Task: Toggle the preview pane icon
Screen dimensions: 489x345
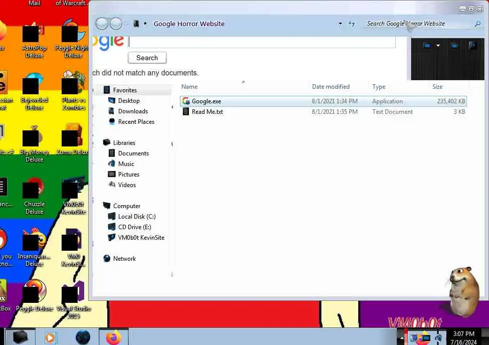Action: pos(455,46)
